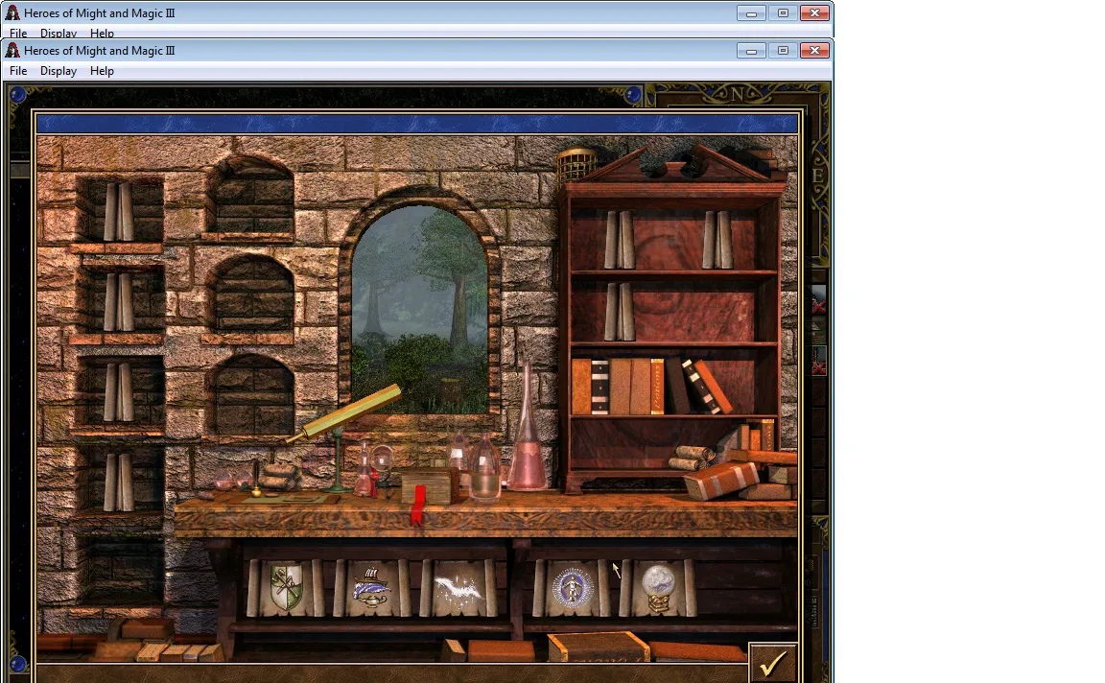Select the Summon Boat spell scroll
This screenshot has height=683, width=1105.
click(x=371, y=588)
